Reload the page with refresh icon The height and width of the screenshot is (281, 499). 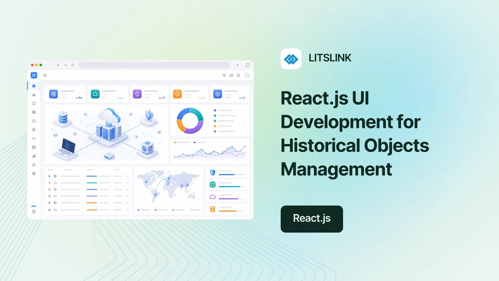tap(73, 65)
